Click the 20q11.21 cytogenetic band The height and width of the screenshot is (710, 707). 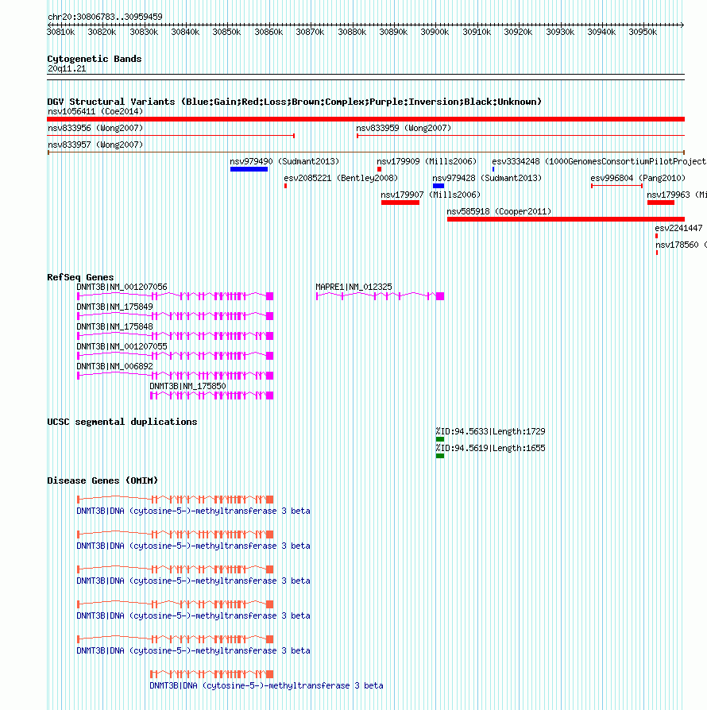point(67,69)
